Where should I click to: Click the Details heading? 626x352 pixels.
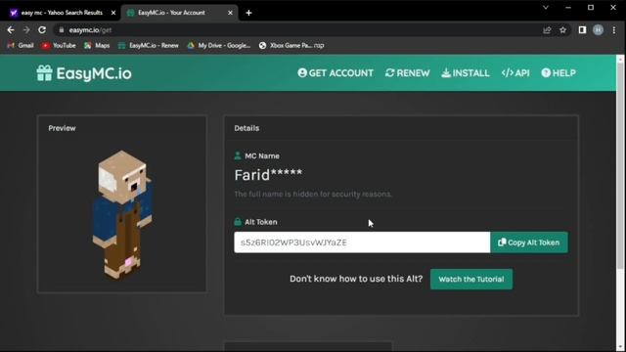coord(246,128)
